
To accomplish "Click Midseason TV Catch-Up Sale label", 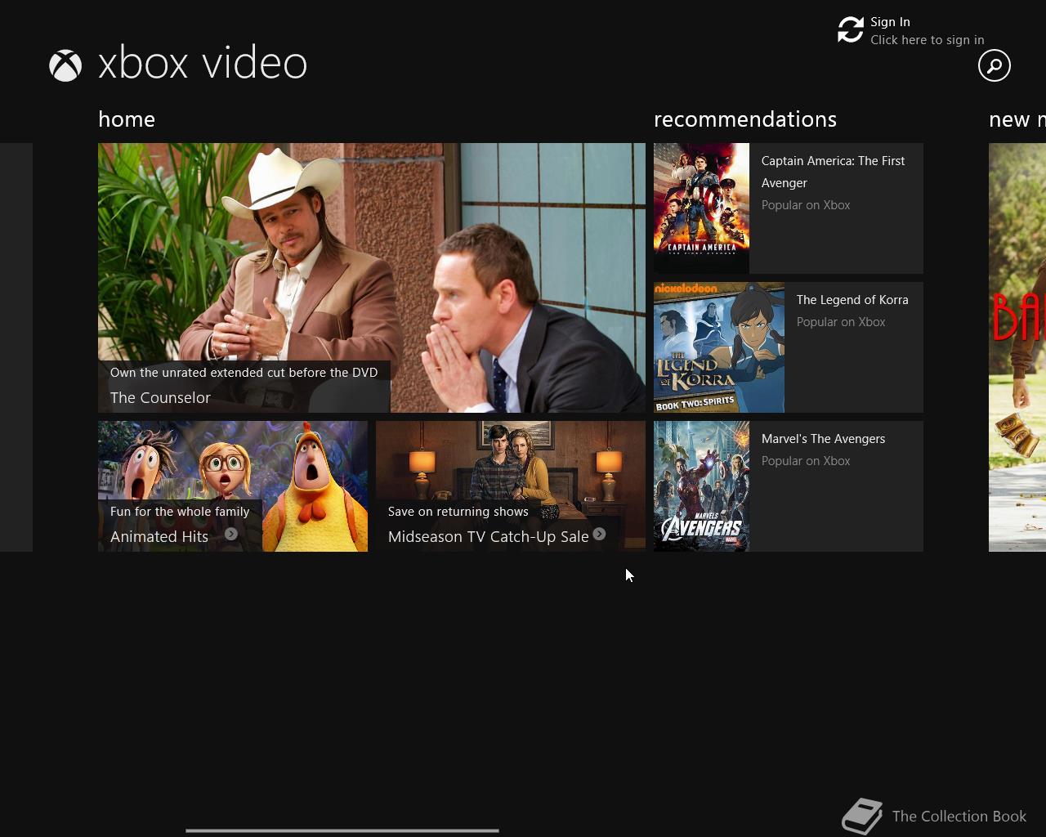I will tap(488, 536).
